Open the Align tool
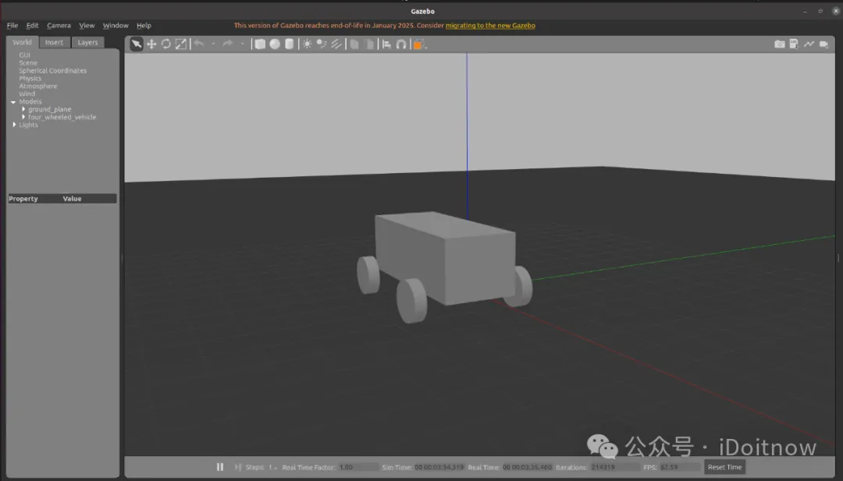 [x=386, y=44]
